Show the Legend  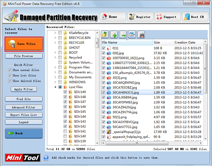point(24,122)
